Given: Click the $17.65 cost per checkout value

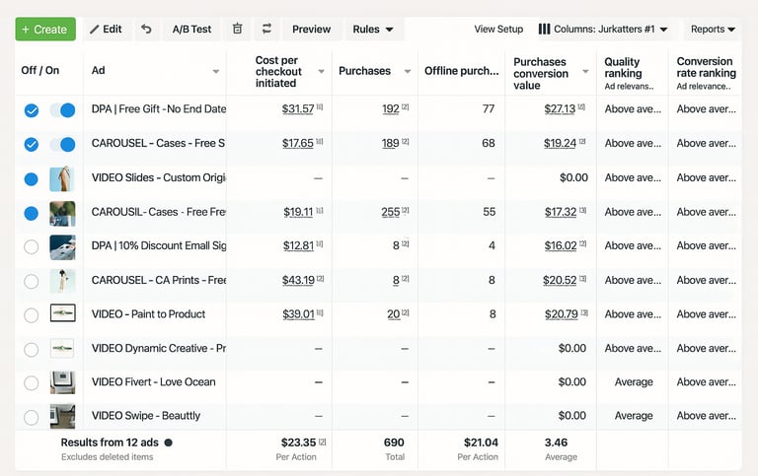Looking at the screenshot, I should 298,143.
